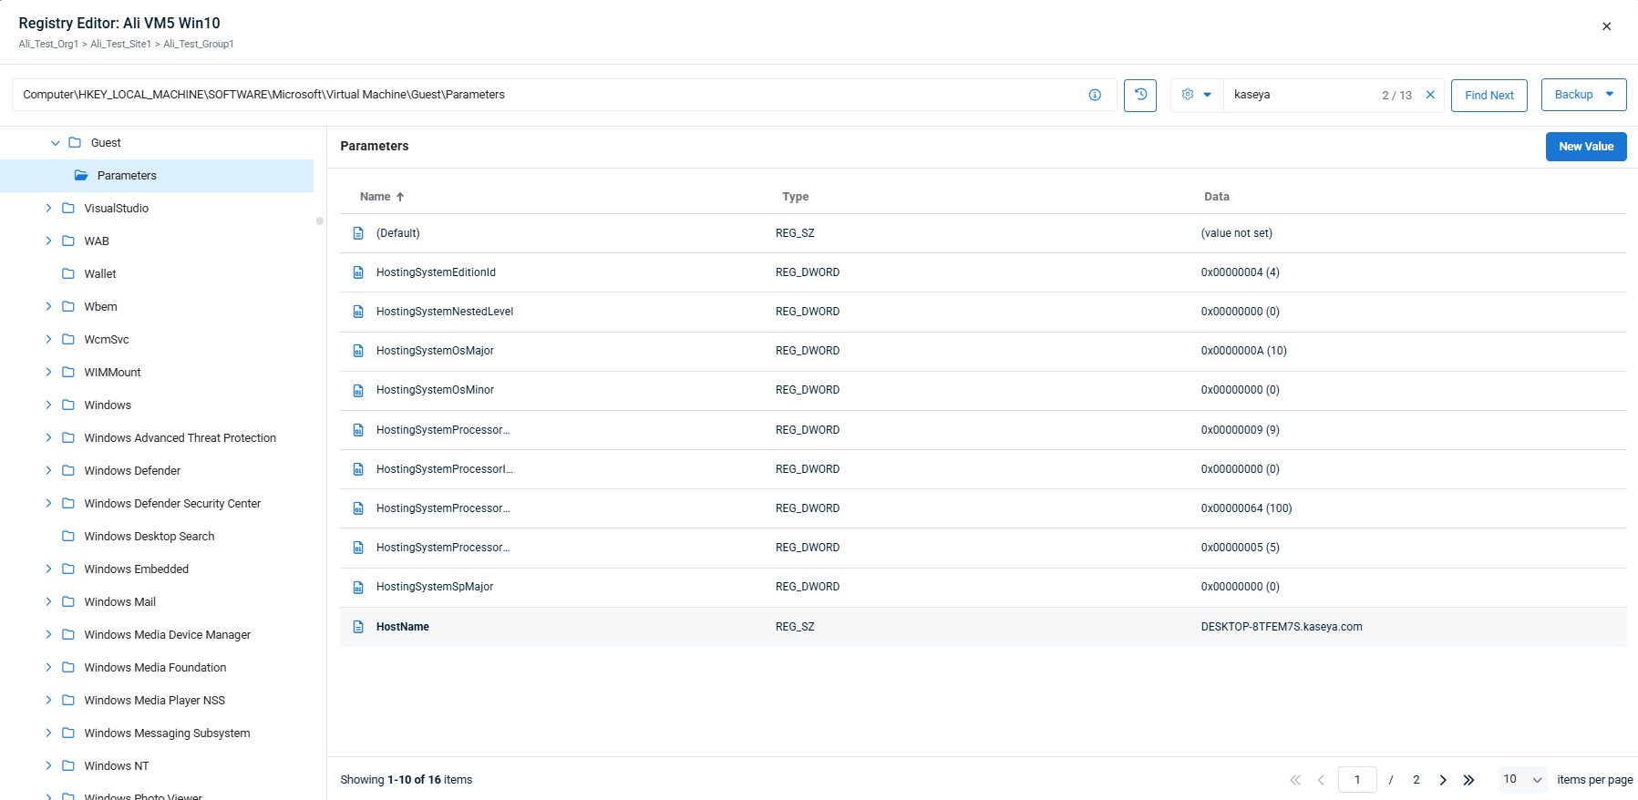The width and height of the screenshot is (1638, 800).
Task: Click the New Value button
Action: tap(1585, 147)
